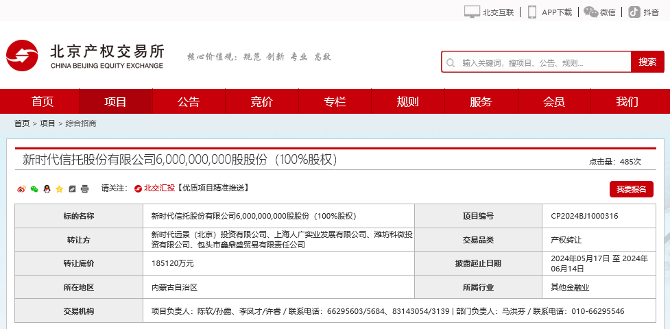Open the 首页 navigation tab
This screenshot has width=670, height=329.
pos(43,102)
